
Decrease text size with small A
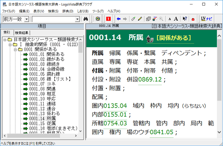click(x=169, y=19)
